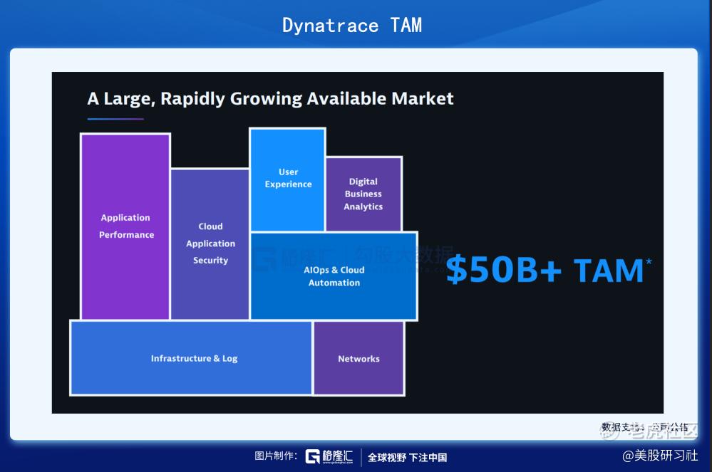The height and width of the screenshot is (472, 712).
Task: Click the @美股研习社 handle
Action: [x=660, y=455]
